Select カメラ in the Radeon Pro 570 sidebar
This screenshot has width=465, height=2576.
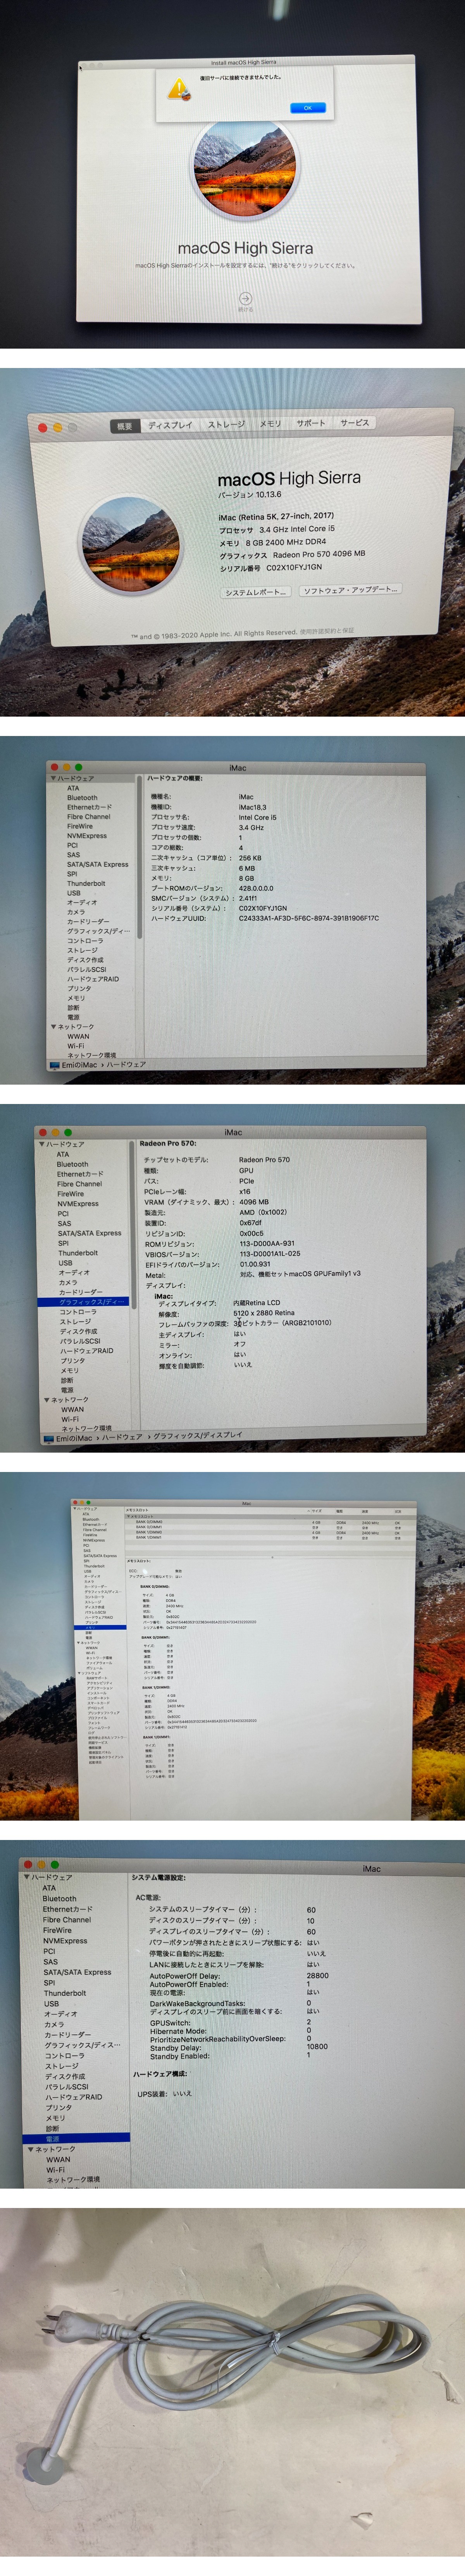click(68, 1282)
